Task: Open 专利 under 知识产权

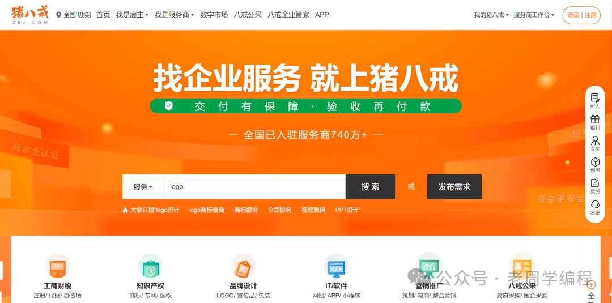Action: click(151, 296)
